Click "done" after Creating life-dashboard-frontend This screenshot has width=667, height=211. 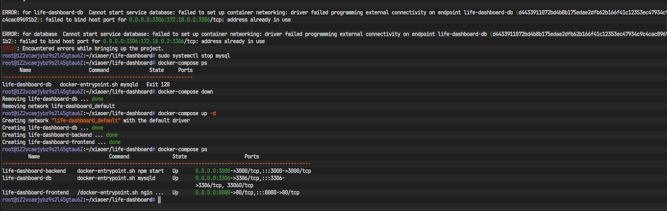pos(115,142)
